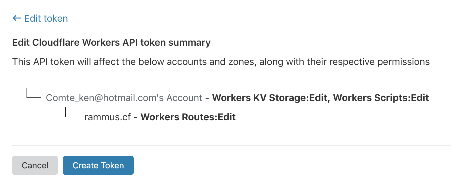This screenshot has width=451, height=187.
Task: Select Comte_ken@hotmail.com's Account entry
Action: [x=124, y=98]
